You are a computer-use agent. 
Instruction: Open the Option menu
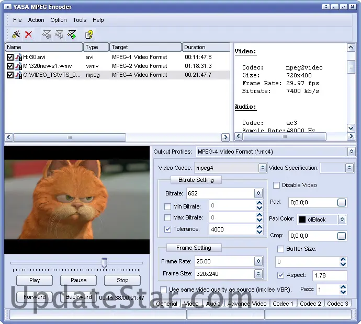point(59,20)
